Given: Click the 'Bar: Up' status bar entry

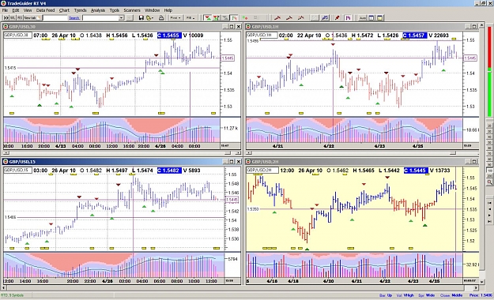Looking at the screenshot, I should coord(386,295).
